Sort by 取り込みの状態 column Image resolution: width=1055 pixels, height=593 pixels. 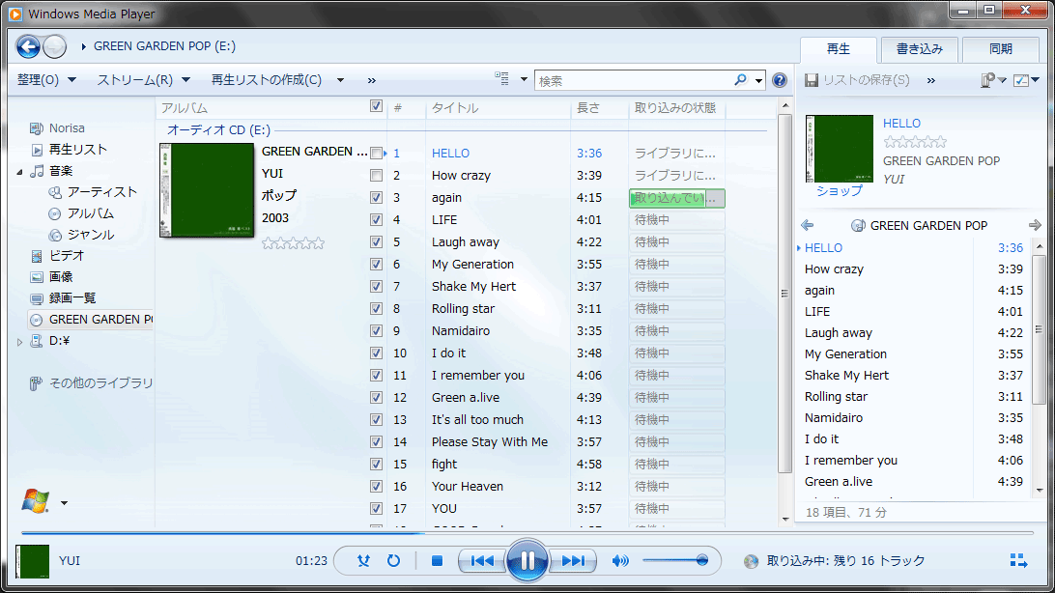click(677, 107)
